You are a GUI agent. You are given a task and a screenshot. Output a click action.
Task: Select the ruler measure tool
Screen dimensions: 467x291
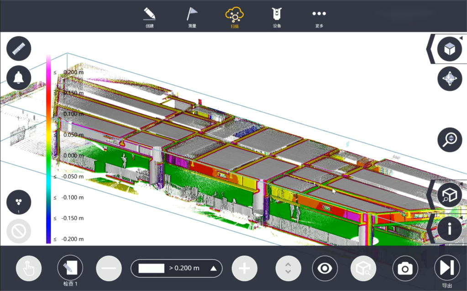coord(19,48)
